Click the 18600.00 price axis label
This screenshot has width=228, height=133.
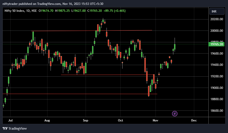tap(217, 111)
